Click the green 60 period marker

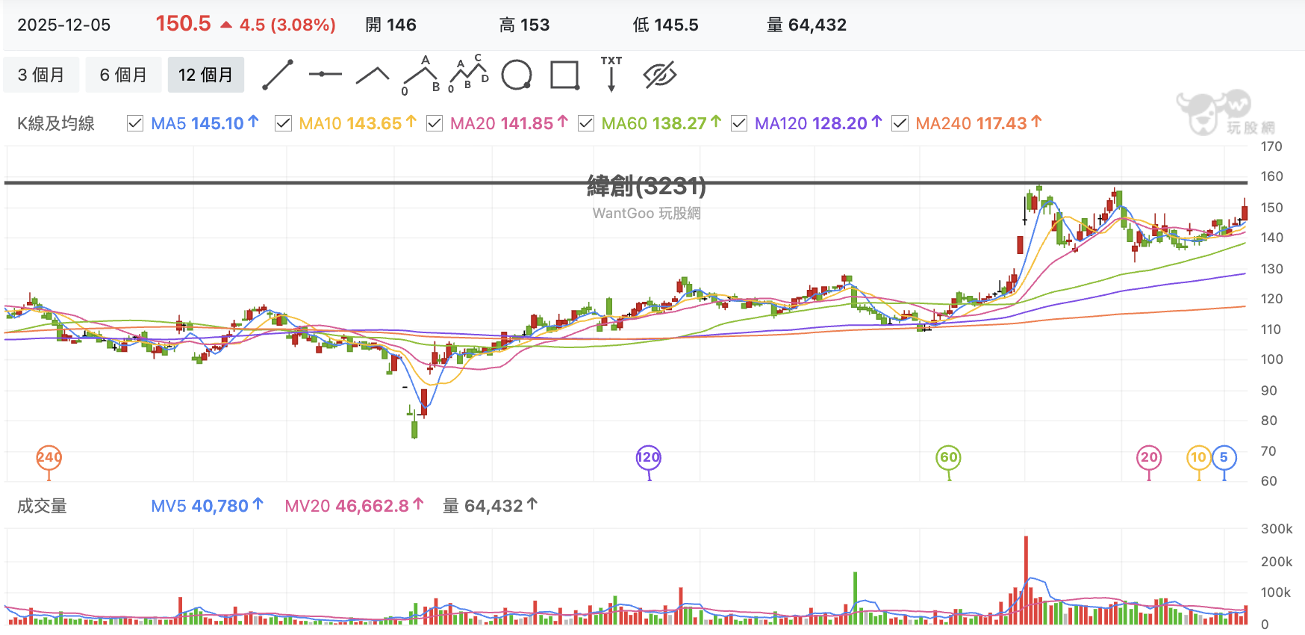click(948, 457)
